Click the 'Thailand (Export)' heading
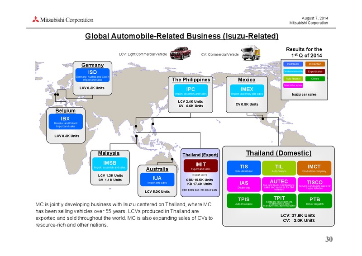 coord(200,155)
